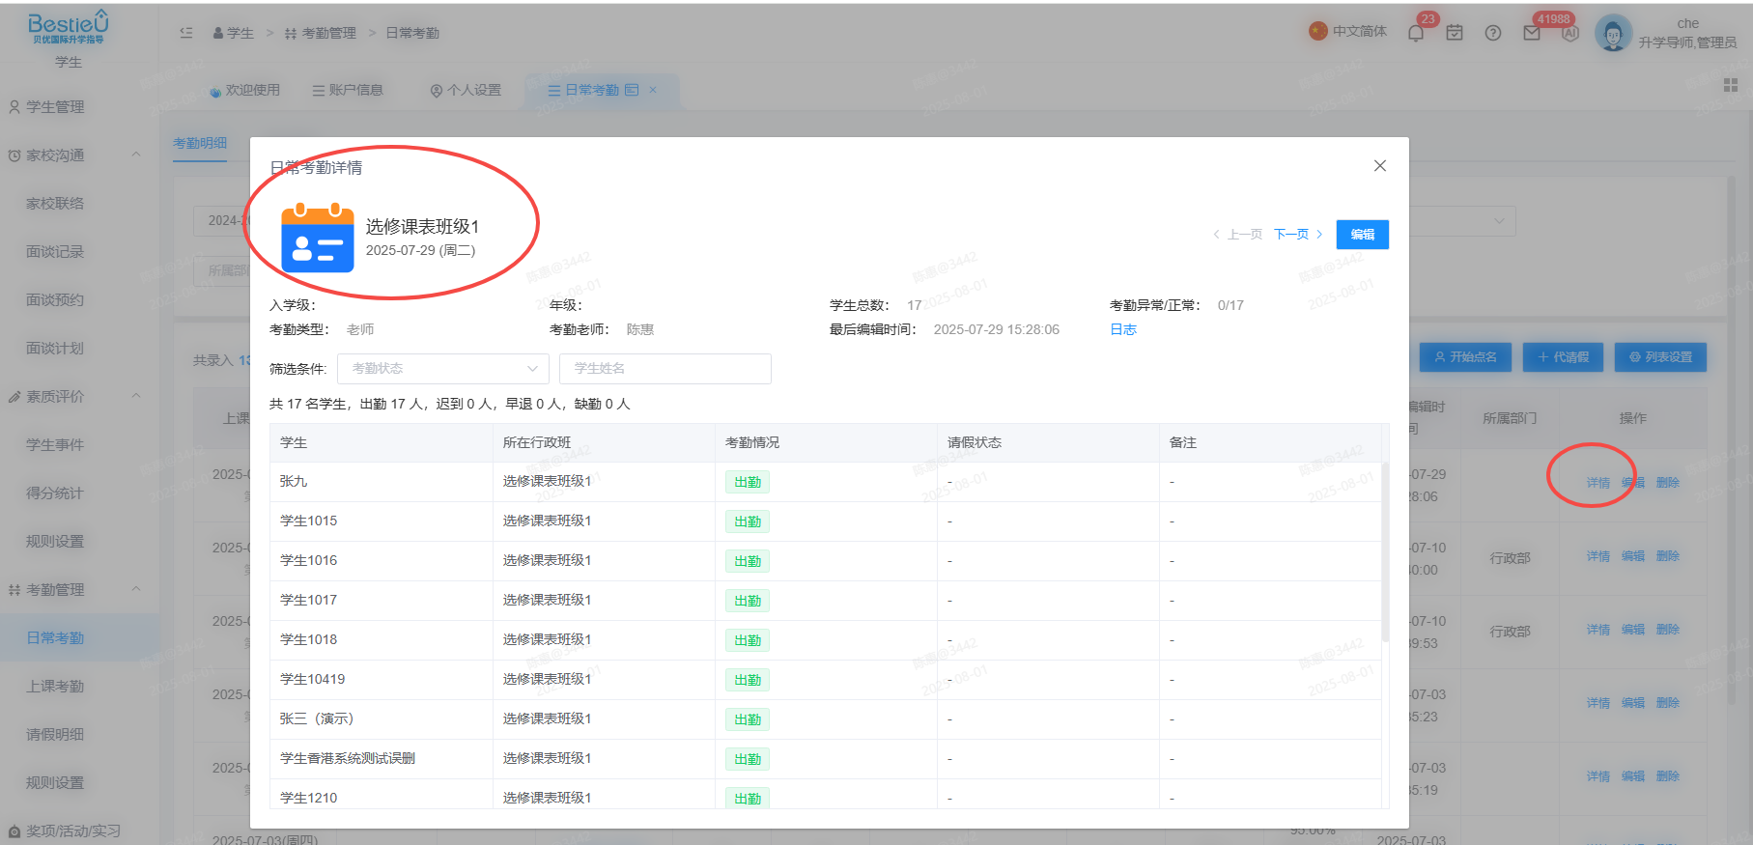Viewport: 1753px width, 845px height.
Task: Click the user avatar icon
Action: coord(1613,34)
